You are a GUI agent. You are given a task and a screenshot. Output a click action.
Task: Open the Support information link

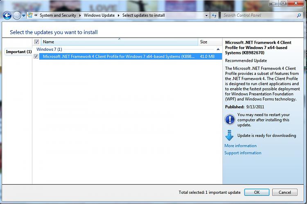(243, 153)
